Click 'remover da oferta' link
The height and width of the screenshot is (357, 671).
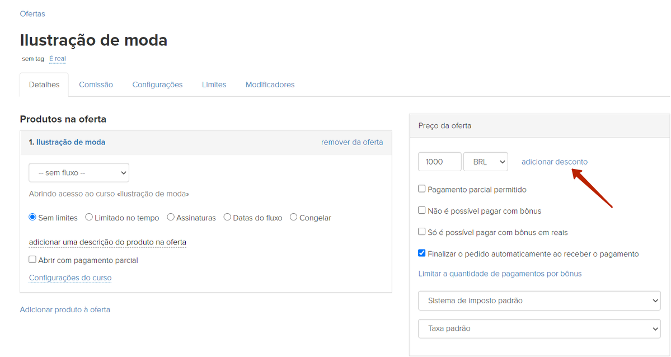352,142
